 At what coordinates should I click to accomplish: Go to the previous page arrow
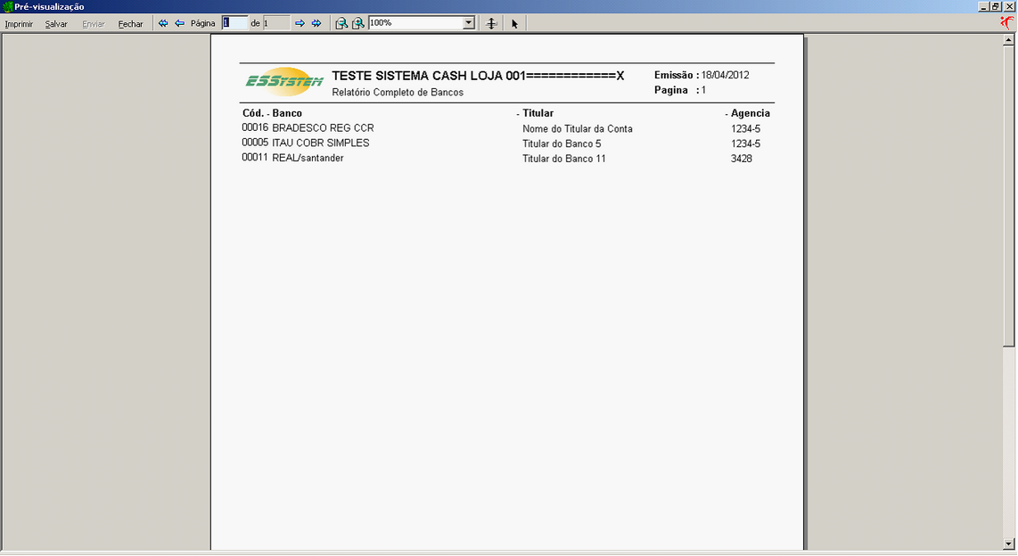tap(179, 23)
